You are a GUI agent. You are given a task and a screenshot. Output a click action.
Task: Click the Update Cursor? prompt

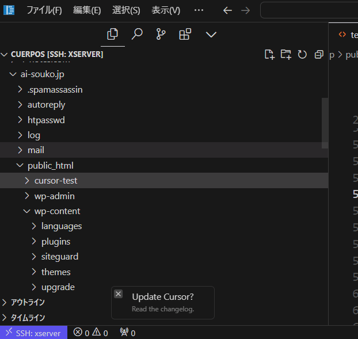[x=163, y=297]
